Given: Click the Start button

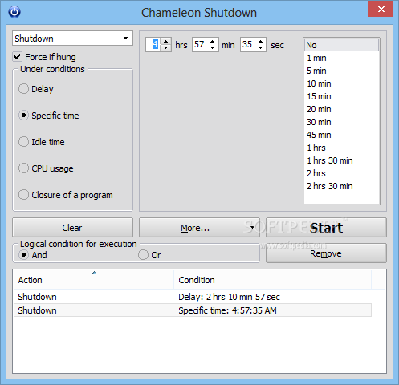Looking at the screenshot, I should pyautogui.click(x=326, y=228).
